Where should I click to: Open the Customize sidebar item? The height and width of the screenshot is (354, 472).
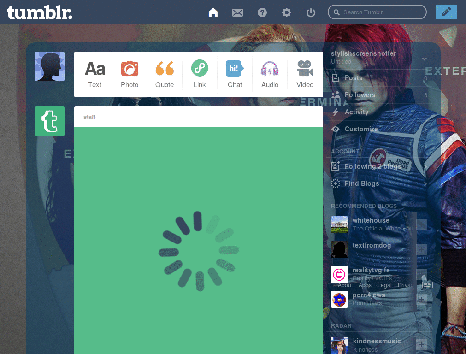coord(379,129)
